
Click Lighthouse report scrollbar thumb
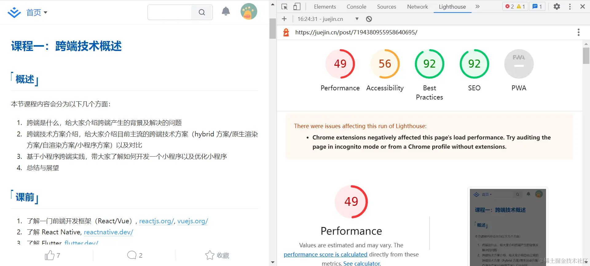click(x=586, y=56)
